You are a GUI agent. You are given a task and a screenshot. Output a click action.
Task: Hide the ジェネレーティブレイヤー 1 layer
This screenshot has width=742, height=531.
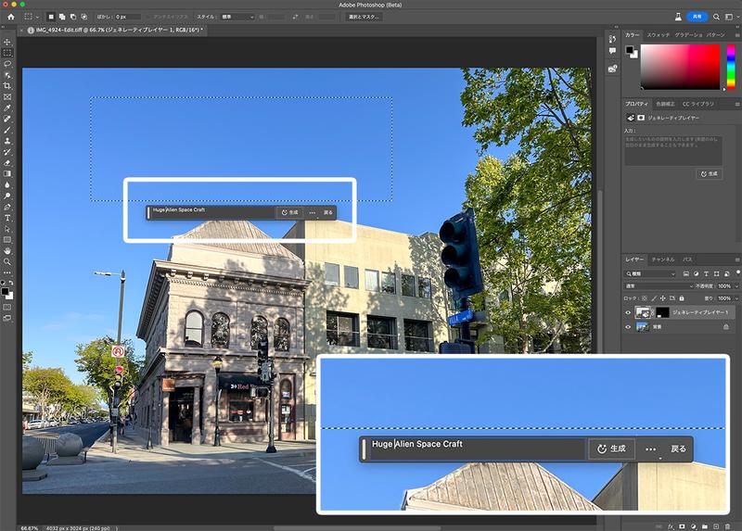(x=628, y=312)
